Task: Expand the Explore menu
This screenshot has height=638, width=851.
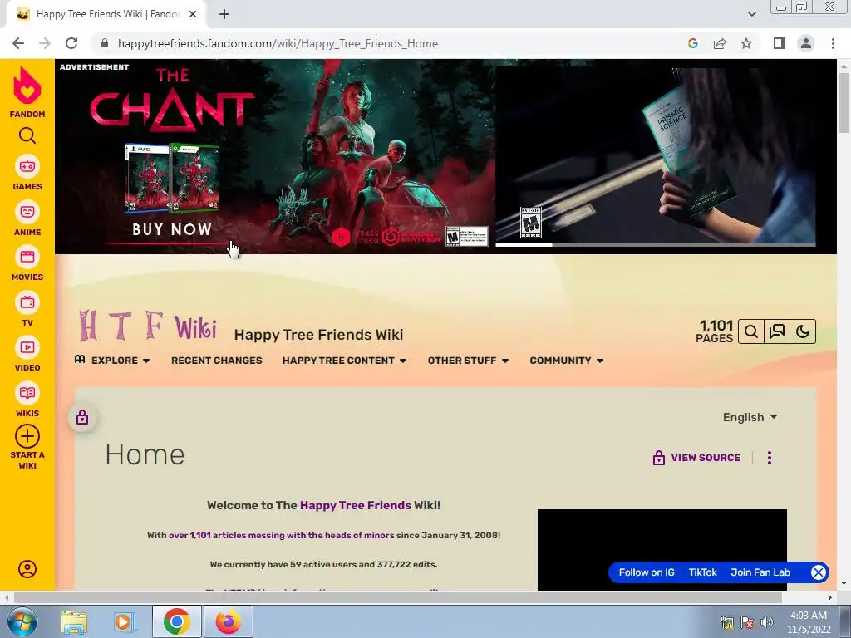Action: click(x=113, y=361)
